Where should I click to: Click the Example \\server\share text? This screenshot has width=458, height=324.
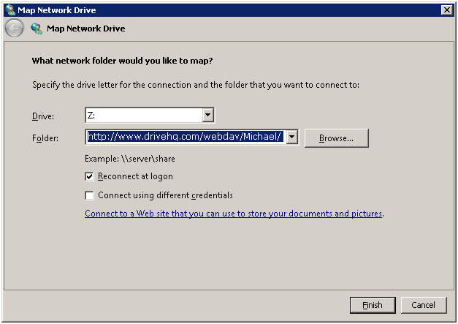tap(130, 159)
